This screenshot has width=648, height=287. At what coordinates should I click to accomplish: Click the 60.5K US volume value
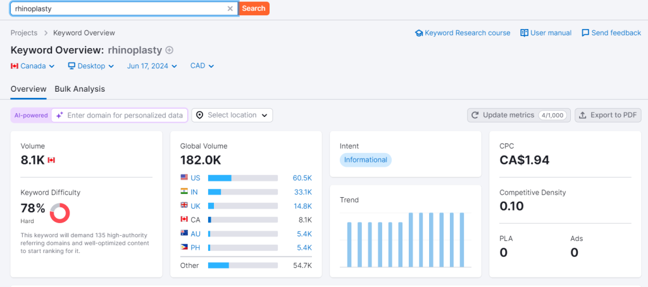(x=302, y=178)
